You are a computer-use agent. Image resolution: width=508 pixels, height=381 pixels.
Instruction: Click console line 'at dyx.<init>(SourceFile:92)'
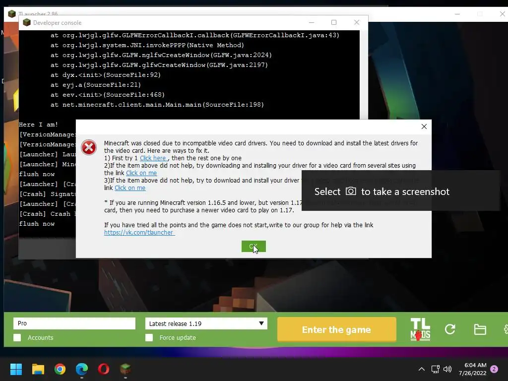tap(106, 75)
